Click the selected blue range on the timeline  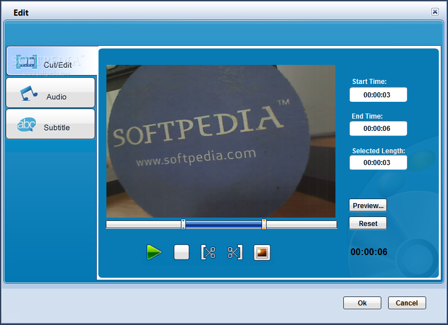point(223,224)
